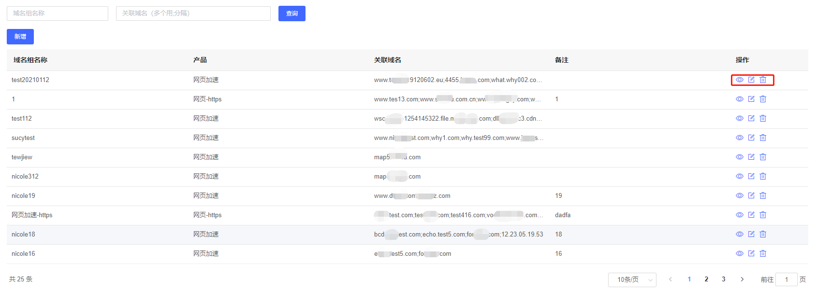
Task: View details of 网页加速-https group
Action: (740, 215)
